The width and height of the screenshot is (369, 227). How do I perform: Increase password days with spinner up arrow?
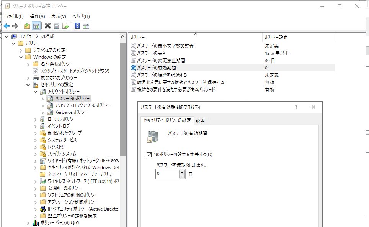[182, 172]
